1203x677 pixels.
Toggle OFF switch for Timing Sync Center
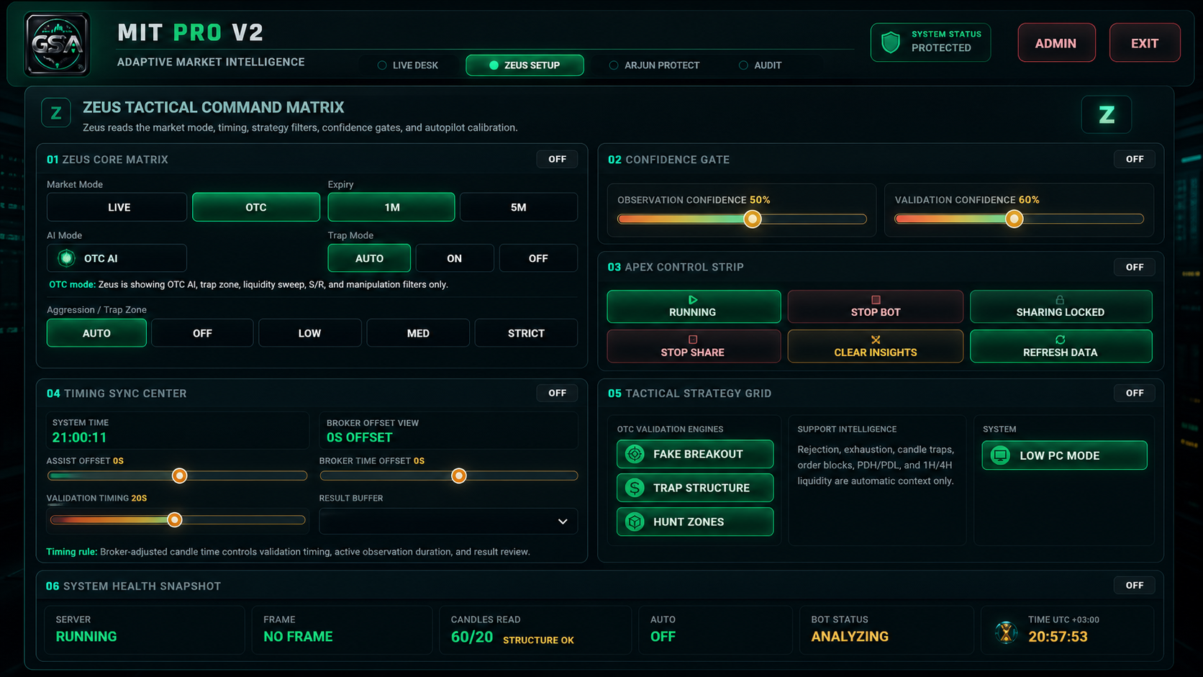[x=557, y=393]
